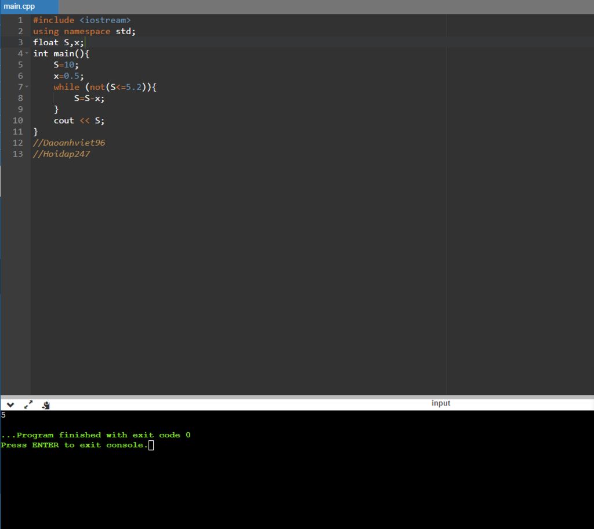Fold the while loop at line 7
594x529 pixels.
point(27,87)
